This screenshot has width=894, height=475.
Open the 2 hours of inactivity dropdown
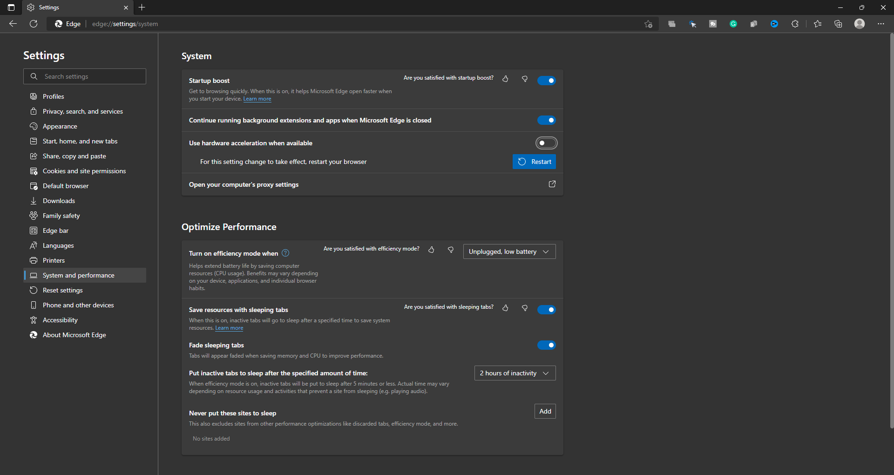pyautogui.click(x=515, y=373)
